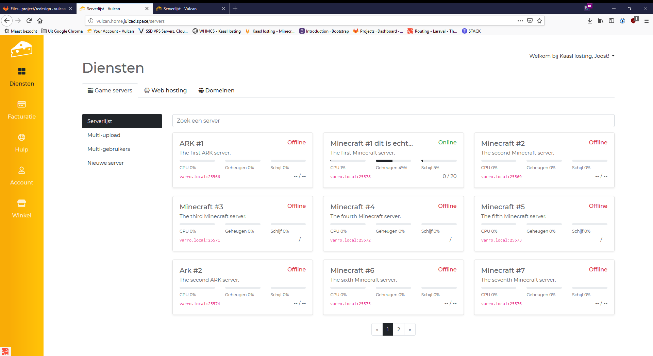Select Nieuwe server in the side menu

pyautogui.click(x=105, y=163)
